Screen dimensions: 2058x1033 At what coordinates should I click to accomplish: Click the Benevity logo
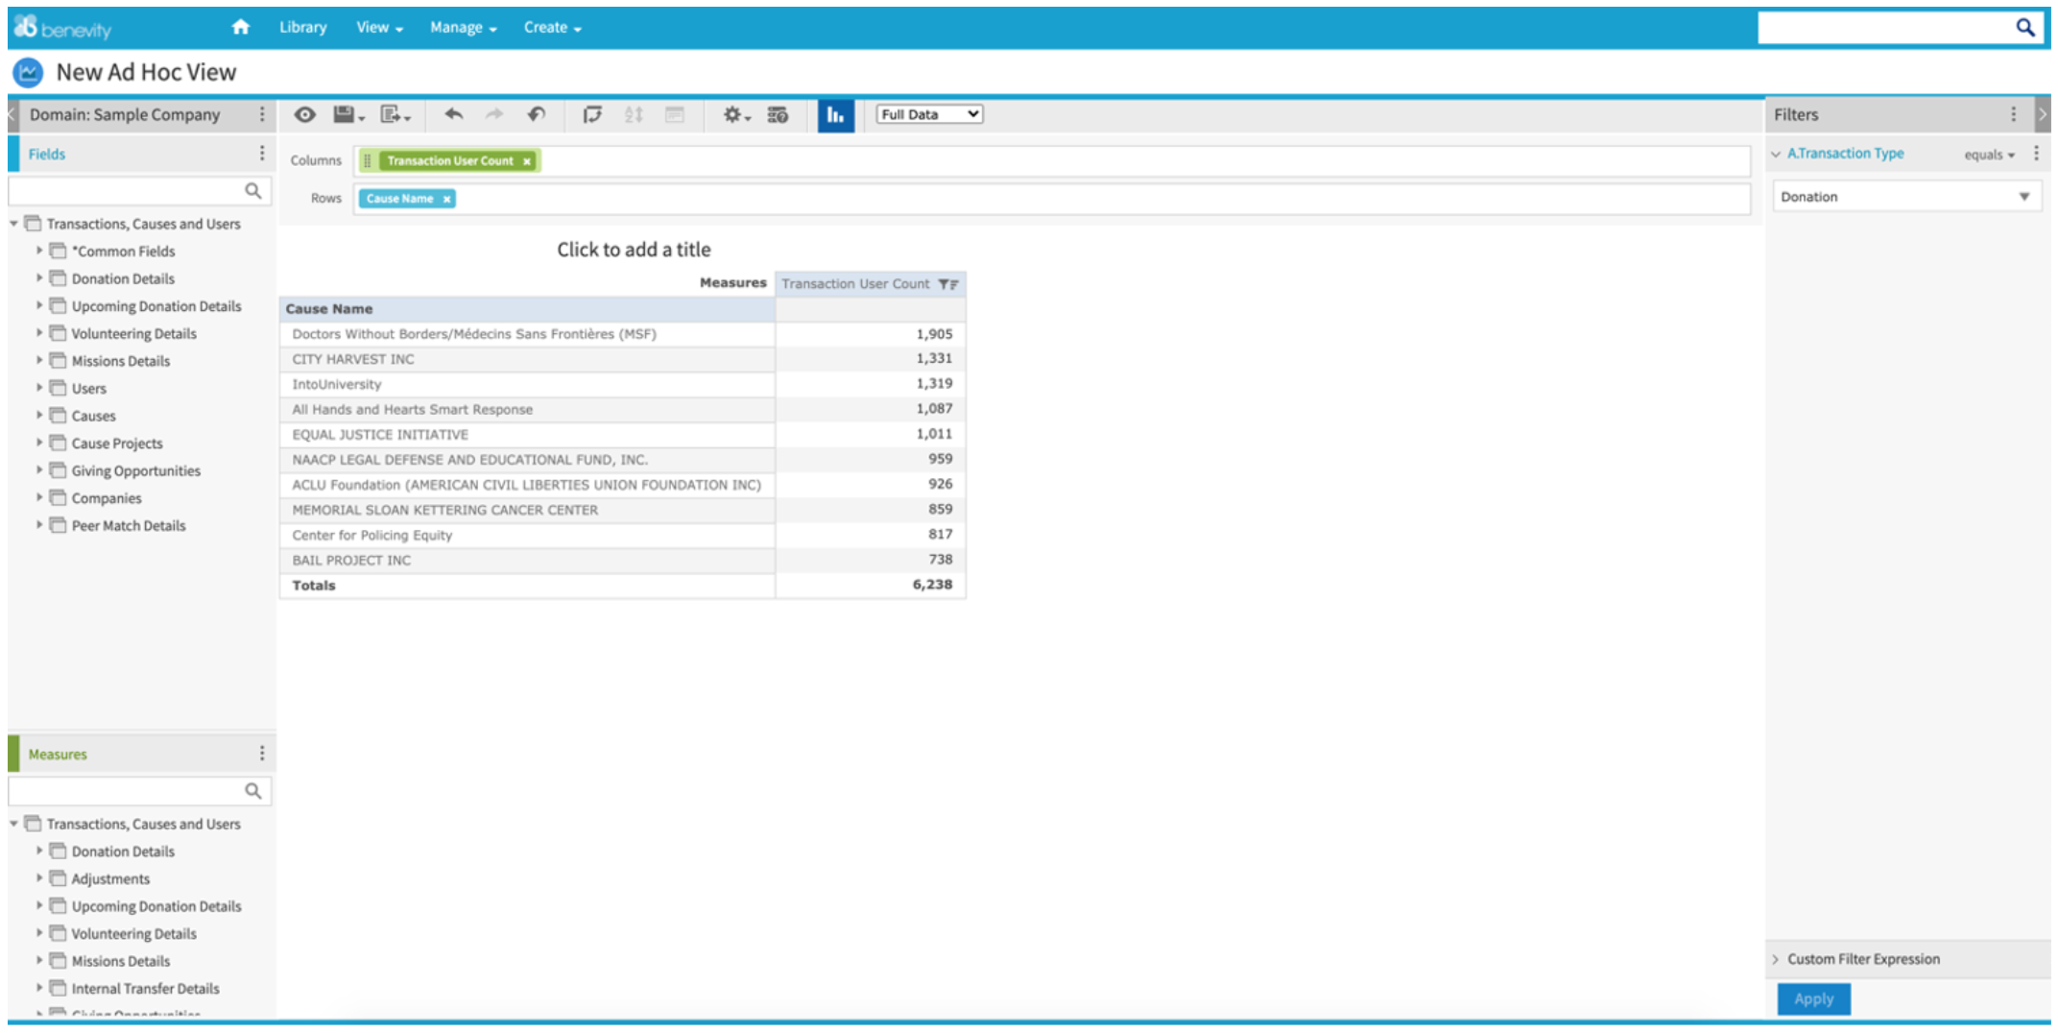62,28
